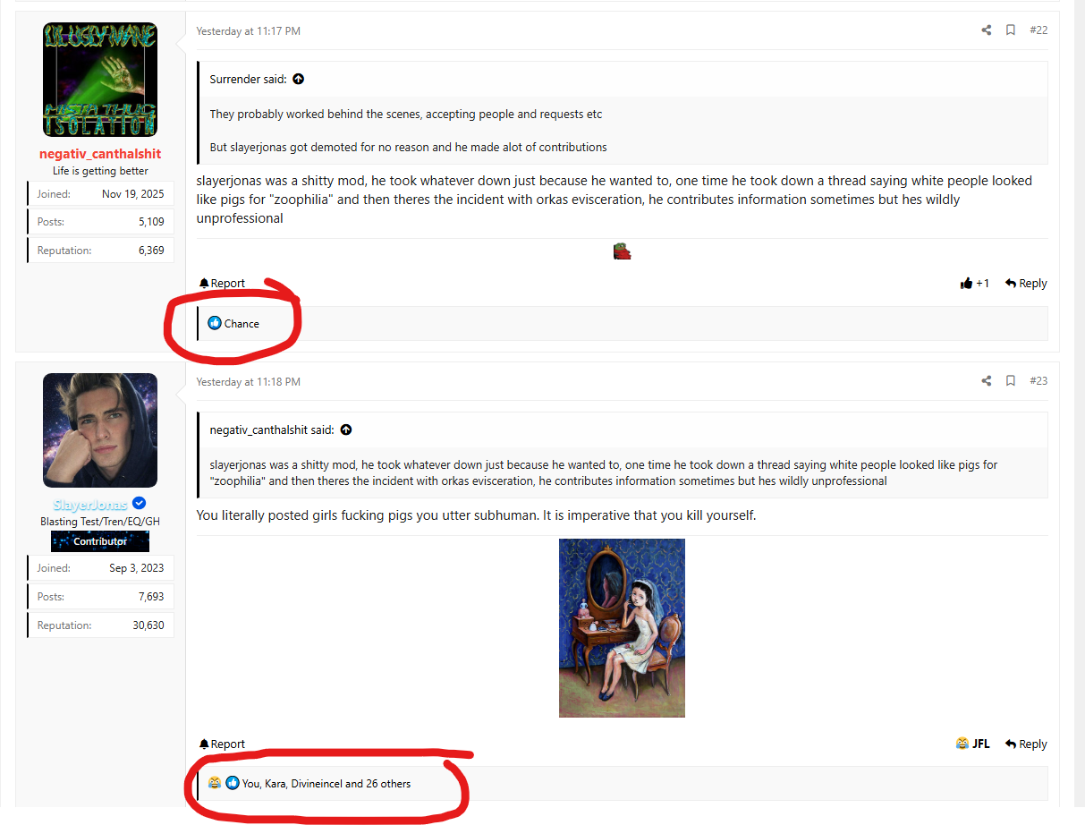This screenshot has height=825, width=1085.
Task: Report post #22
Action: [222, 284]
